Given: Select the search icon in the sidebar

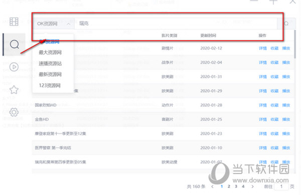Looking at the screenshot, I should [x=15, y=45].
